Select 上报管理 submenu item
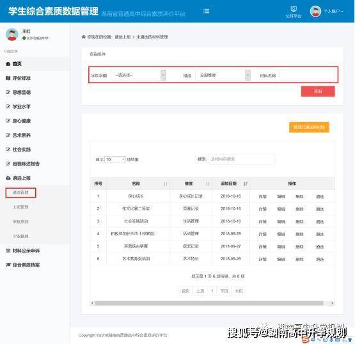The height and width of the screenshot is (344, 355). click(x=20, y=207)
